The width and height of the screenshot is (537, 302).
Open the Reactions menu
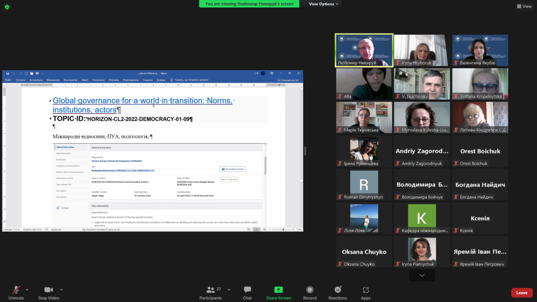click(338, 293)
